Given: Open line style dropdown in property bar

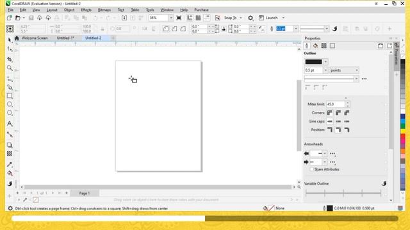Looking at the screenshot, I should pyautogui.click(x=326, y=29).
